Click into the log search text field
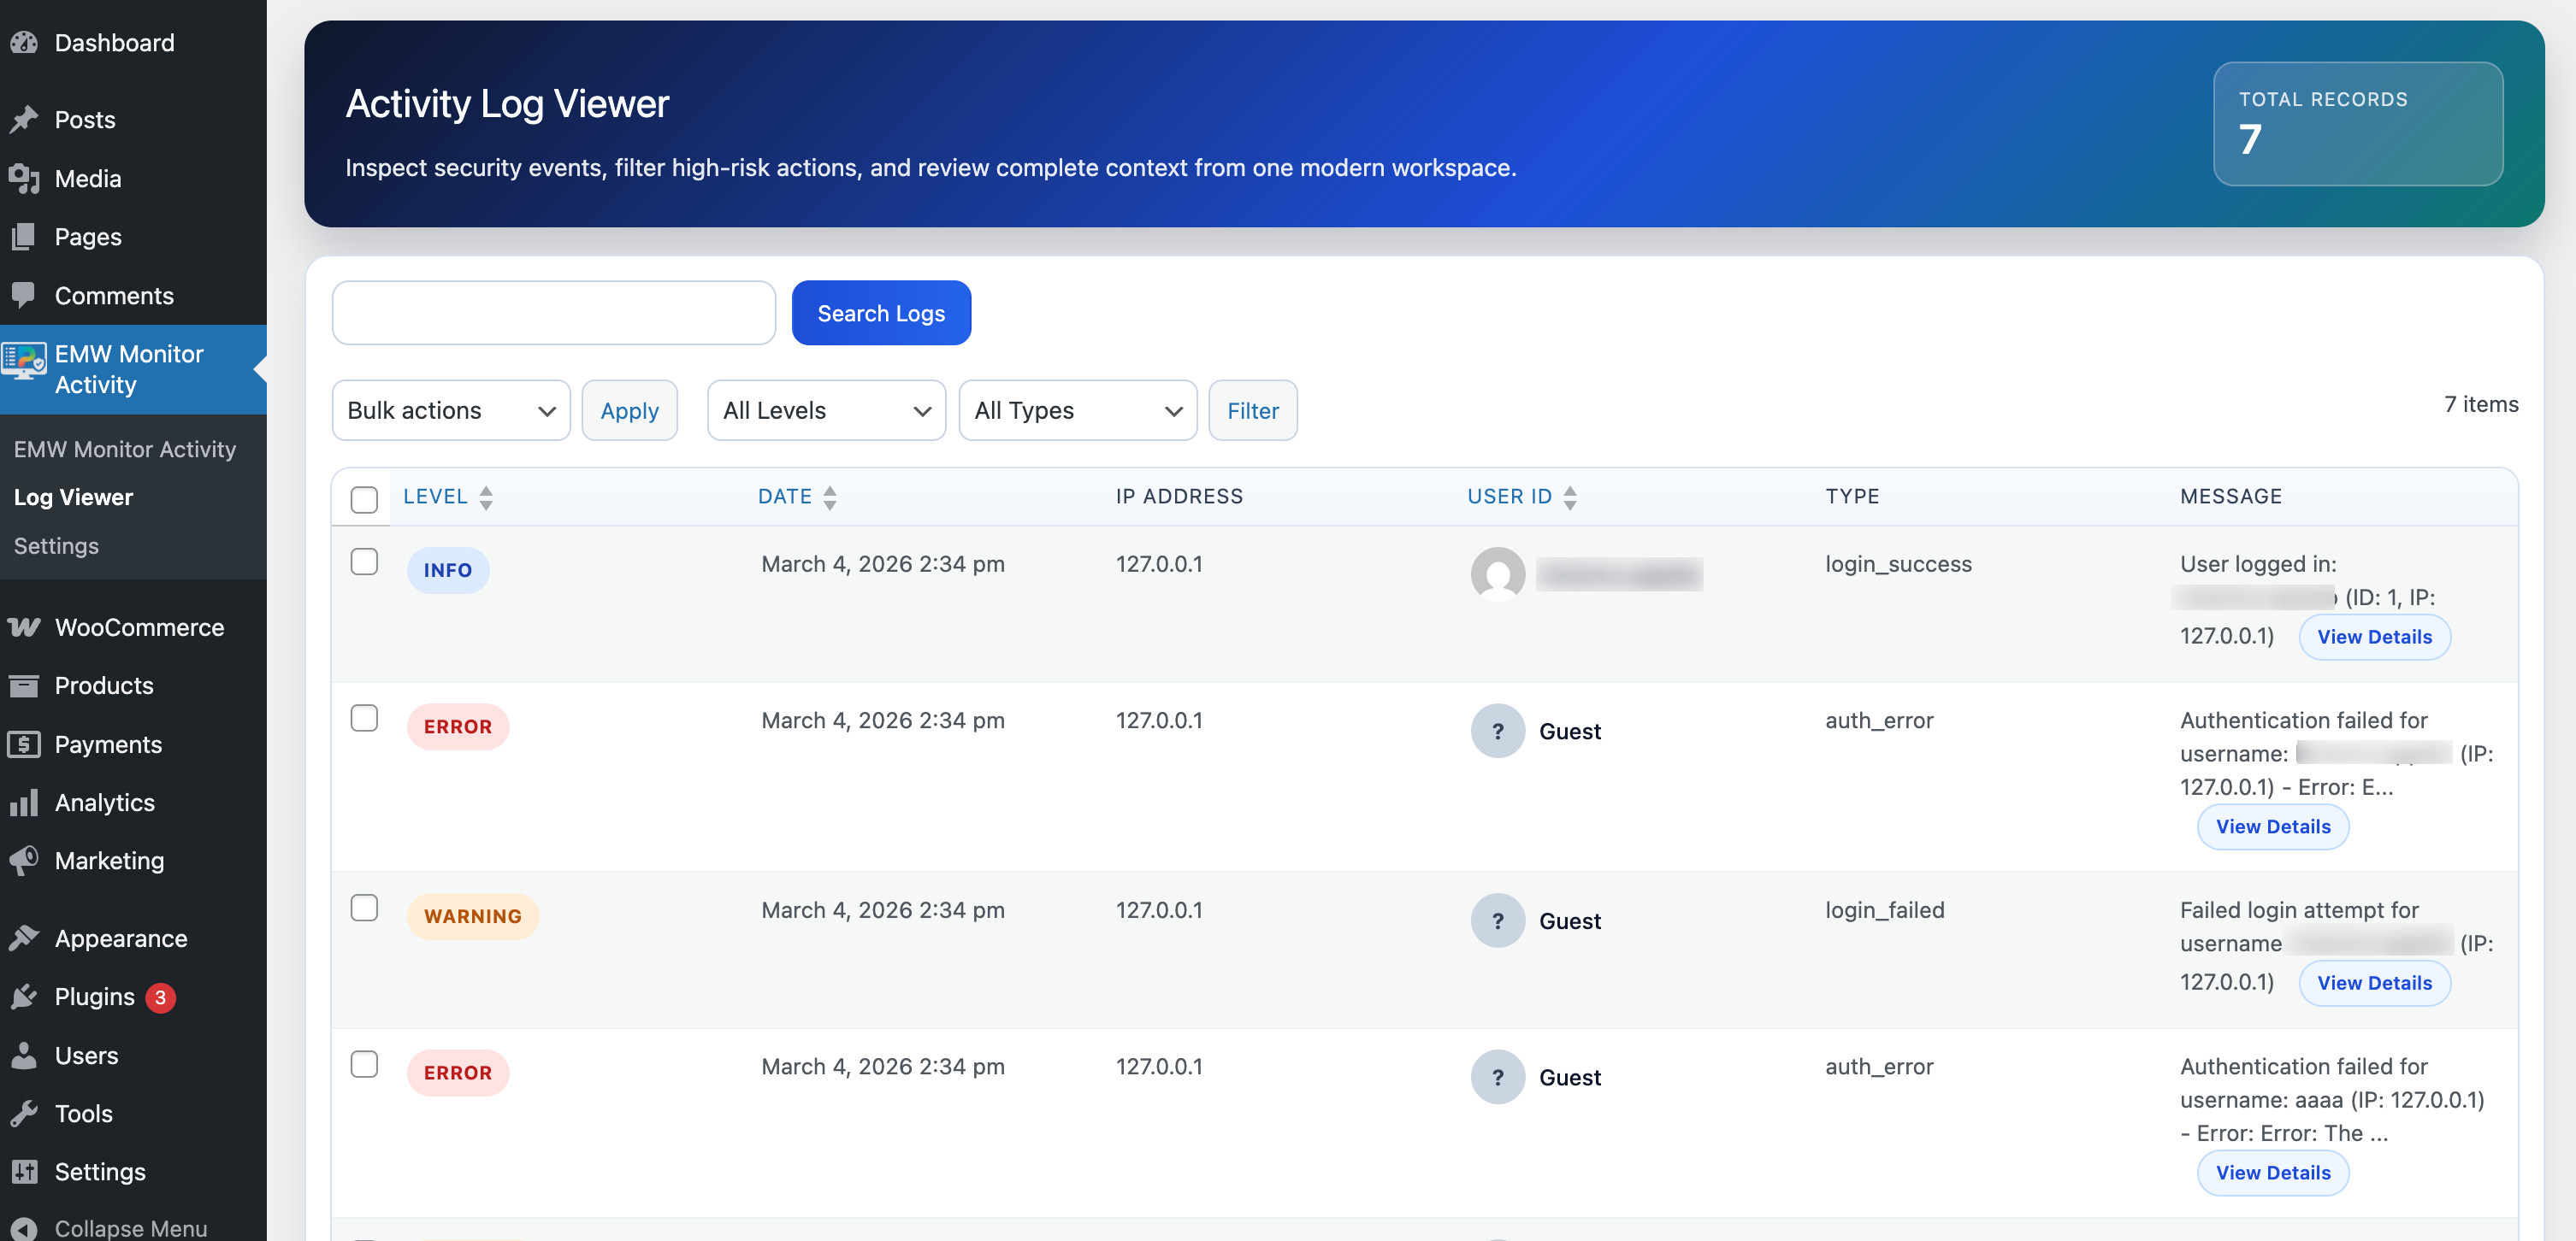This screenshot has width=2576, height=1241. coord(553,313)
